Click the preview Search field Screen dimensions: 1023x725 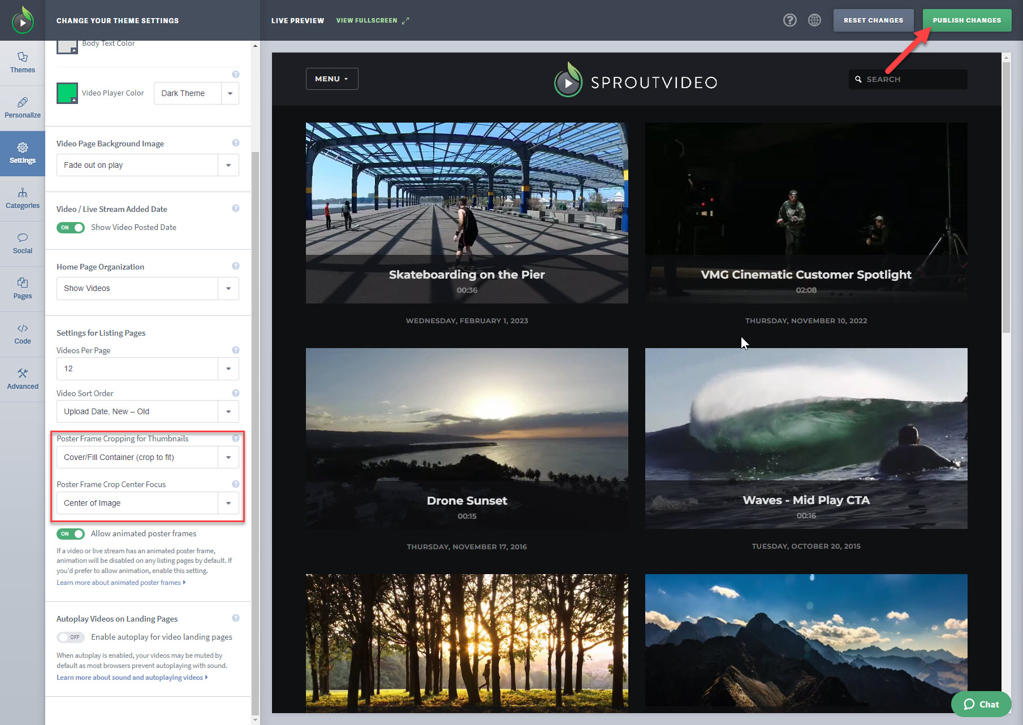coord(908,79)
